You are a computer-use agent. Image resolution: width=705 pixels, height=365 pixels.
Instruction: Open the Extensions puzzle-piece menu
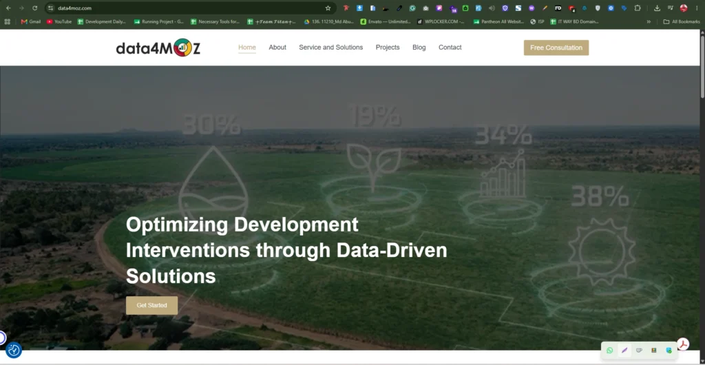[x=637, y=8]
